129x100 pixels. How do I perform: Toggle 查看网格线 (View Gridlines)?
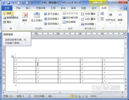[x=11, y=18]
